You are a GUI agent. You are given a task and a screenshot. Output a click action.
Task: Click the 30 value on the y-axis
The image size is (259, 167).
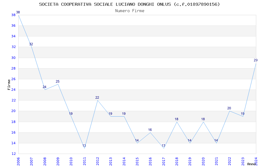point(13,58)
